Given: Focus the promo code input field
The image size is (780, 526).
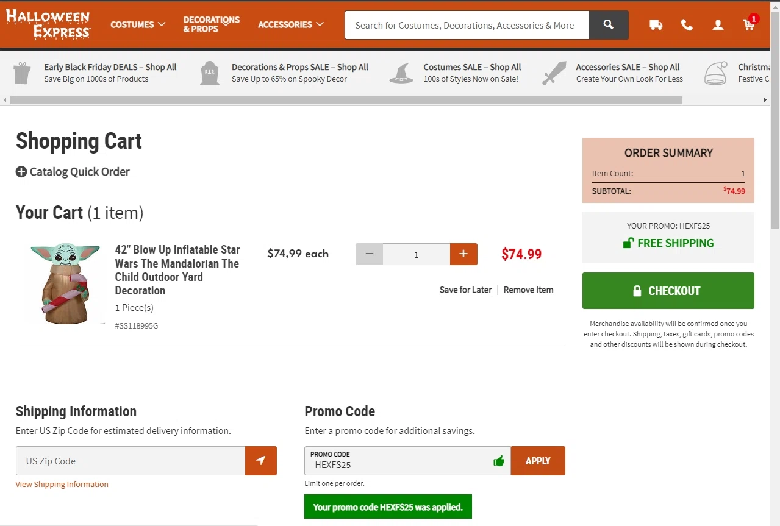Looking at the screenshot, I should (407, 461).
